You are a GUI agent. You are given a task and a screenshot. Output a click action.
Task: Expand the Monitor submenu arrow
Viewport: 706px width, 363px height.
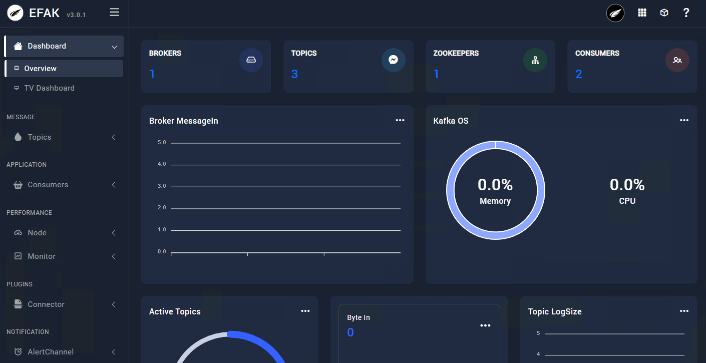[x=114, y=256]
